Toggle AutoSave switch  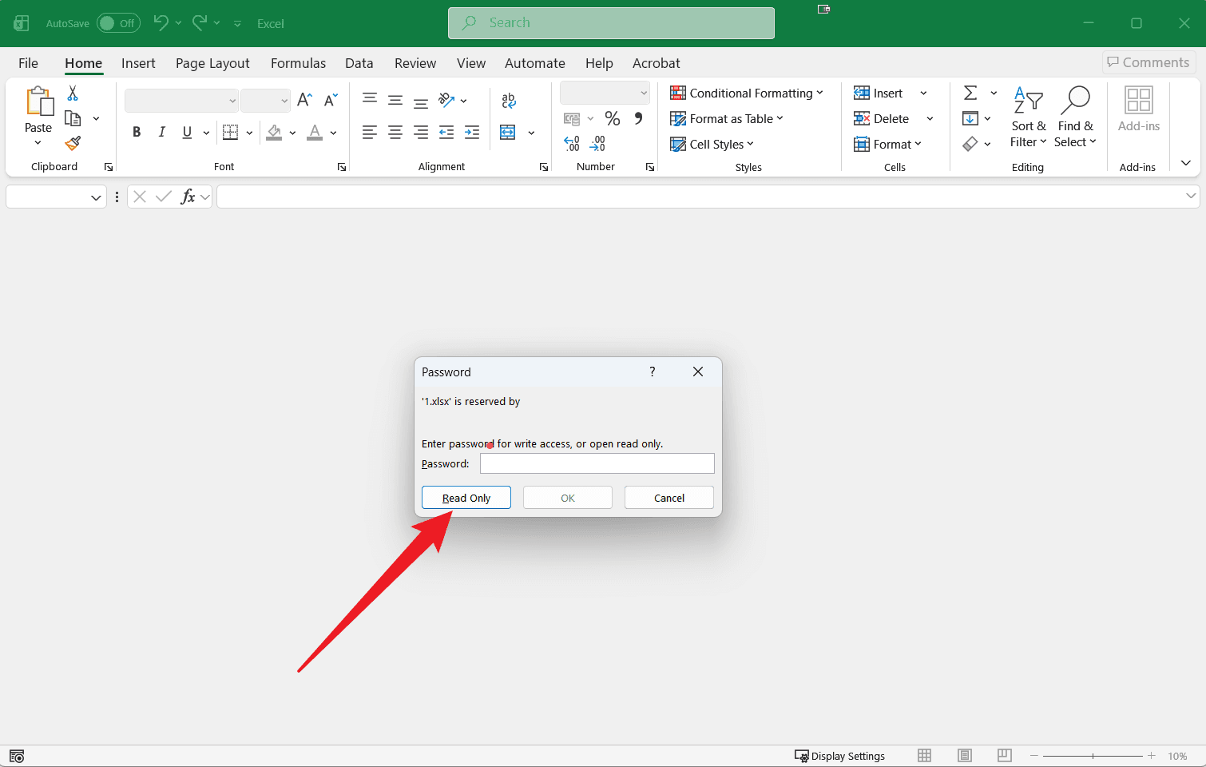[118, 23]
